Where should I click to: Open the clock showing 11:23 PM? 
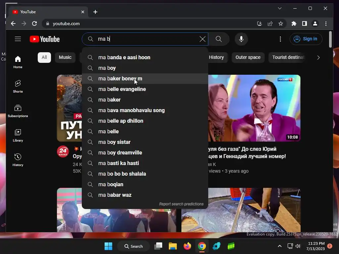(x=315, y=246)
